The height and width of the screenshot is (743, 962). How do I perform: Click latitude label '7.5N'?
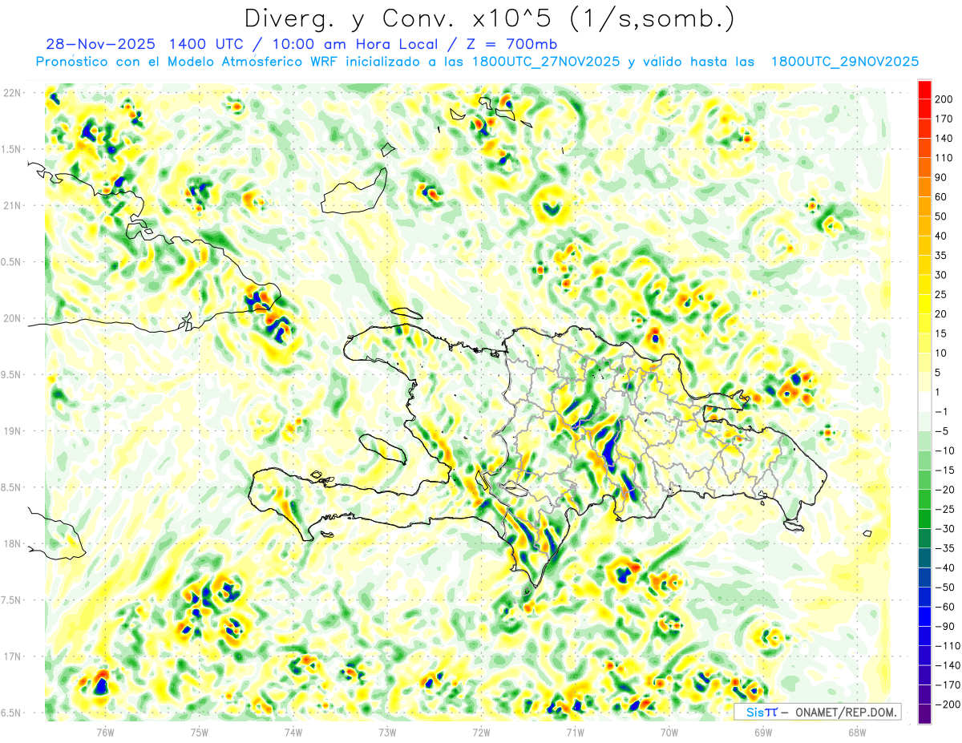coord(11,600)
